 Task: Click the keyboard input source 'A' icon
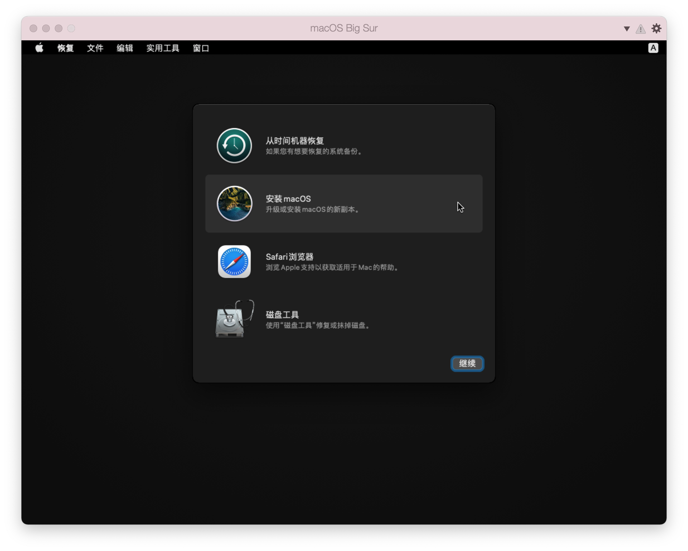pyautogui.click(x=653, y=48)
